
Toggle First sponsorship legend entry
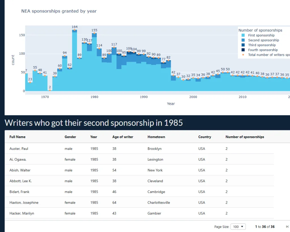point(261,35)
